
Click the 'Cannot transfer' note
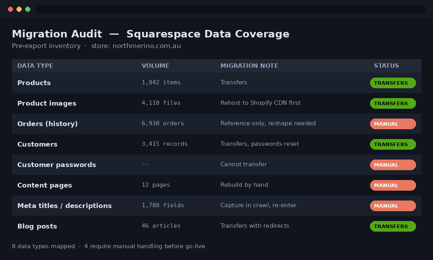click(x=244, y=164)
